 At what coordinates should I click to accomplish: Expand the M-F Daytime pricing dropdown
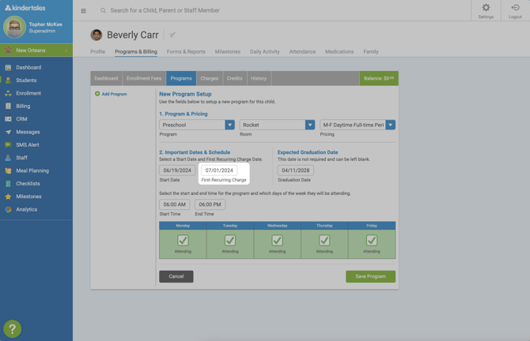pos(390,125)
